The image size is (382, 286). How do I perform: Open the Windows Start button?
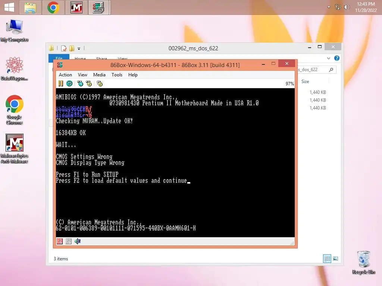tap(9, 7)
